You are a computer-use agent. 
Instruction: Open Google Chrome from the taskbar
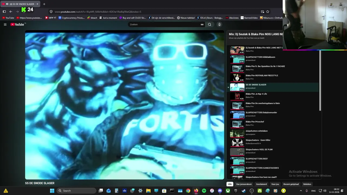coord(188,191)
